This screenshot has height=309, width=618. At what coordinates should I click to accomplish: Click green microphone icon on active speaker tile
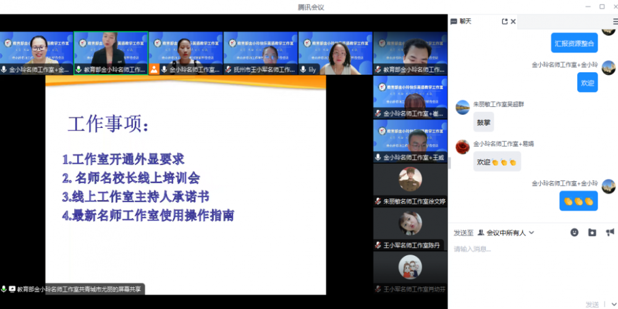coord(79,70)
